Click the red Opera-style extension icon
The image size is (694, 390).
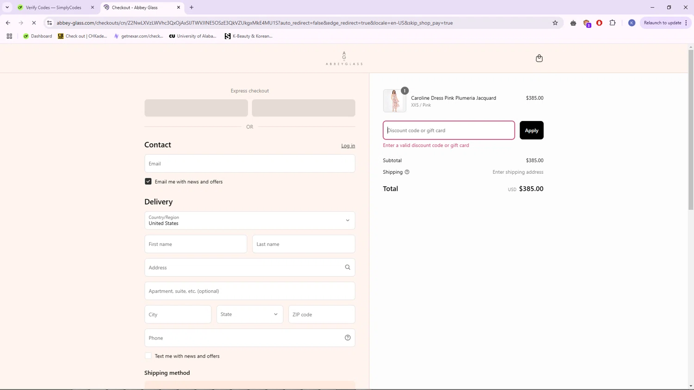pyautogui.click(x=599, y=23)
